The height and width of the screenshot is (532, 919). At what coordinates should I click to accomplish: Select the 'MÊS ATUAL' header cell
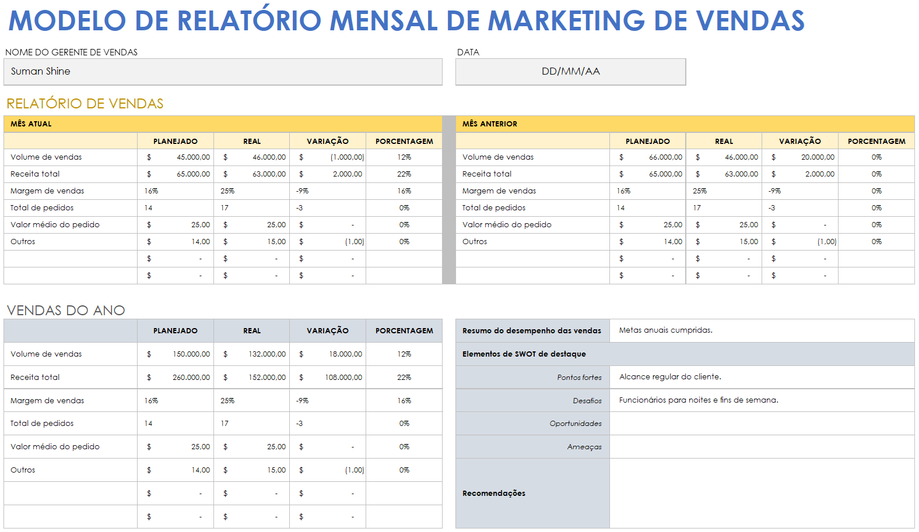pos(223,124)
